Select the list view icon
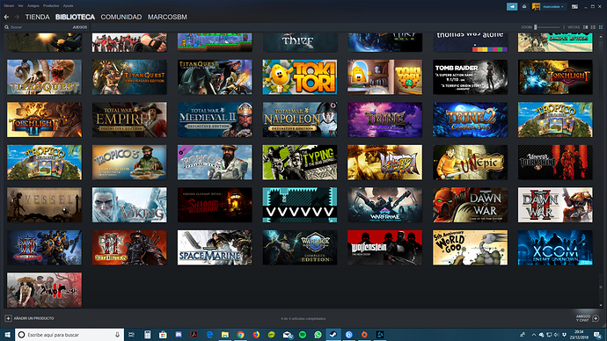Image resolution: width=607 pixels, height=341 pixels. (593, 27)
